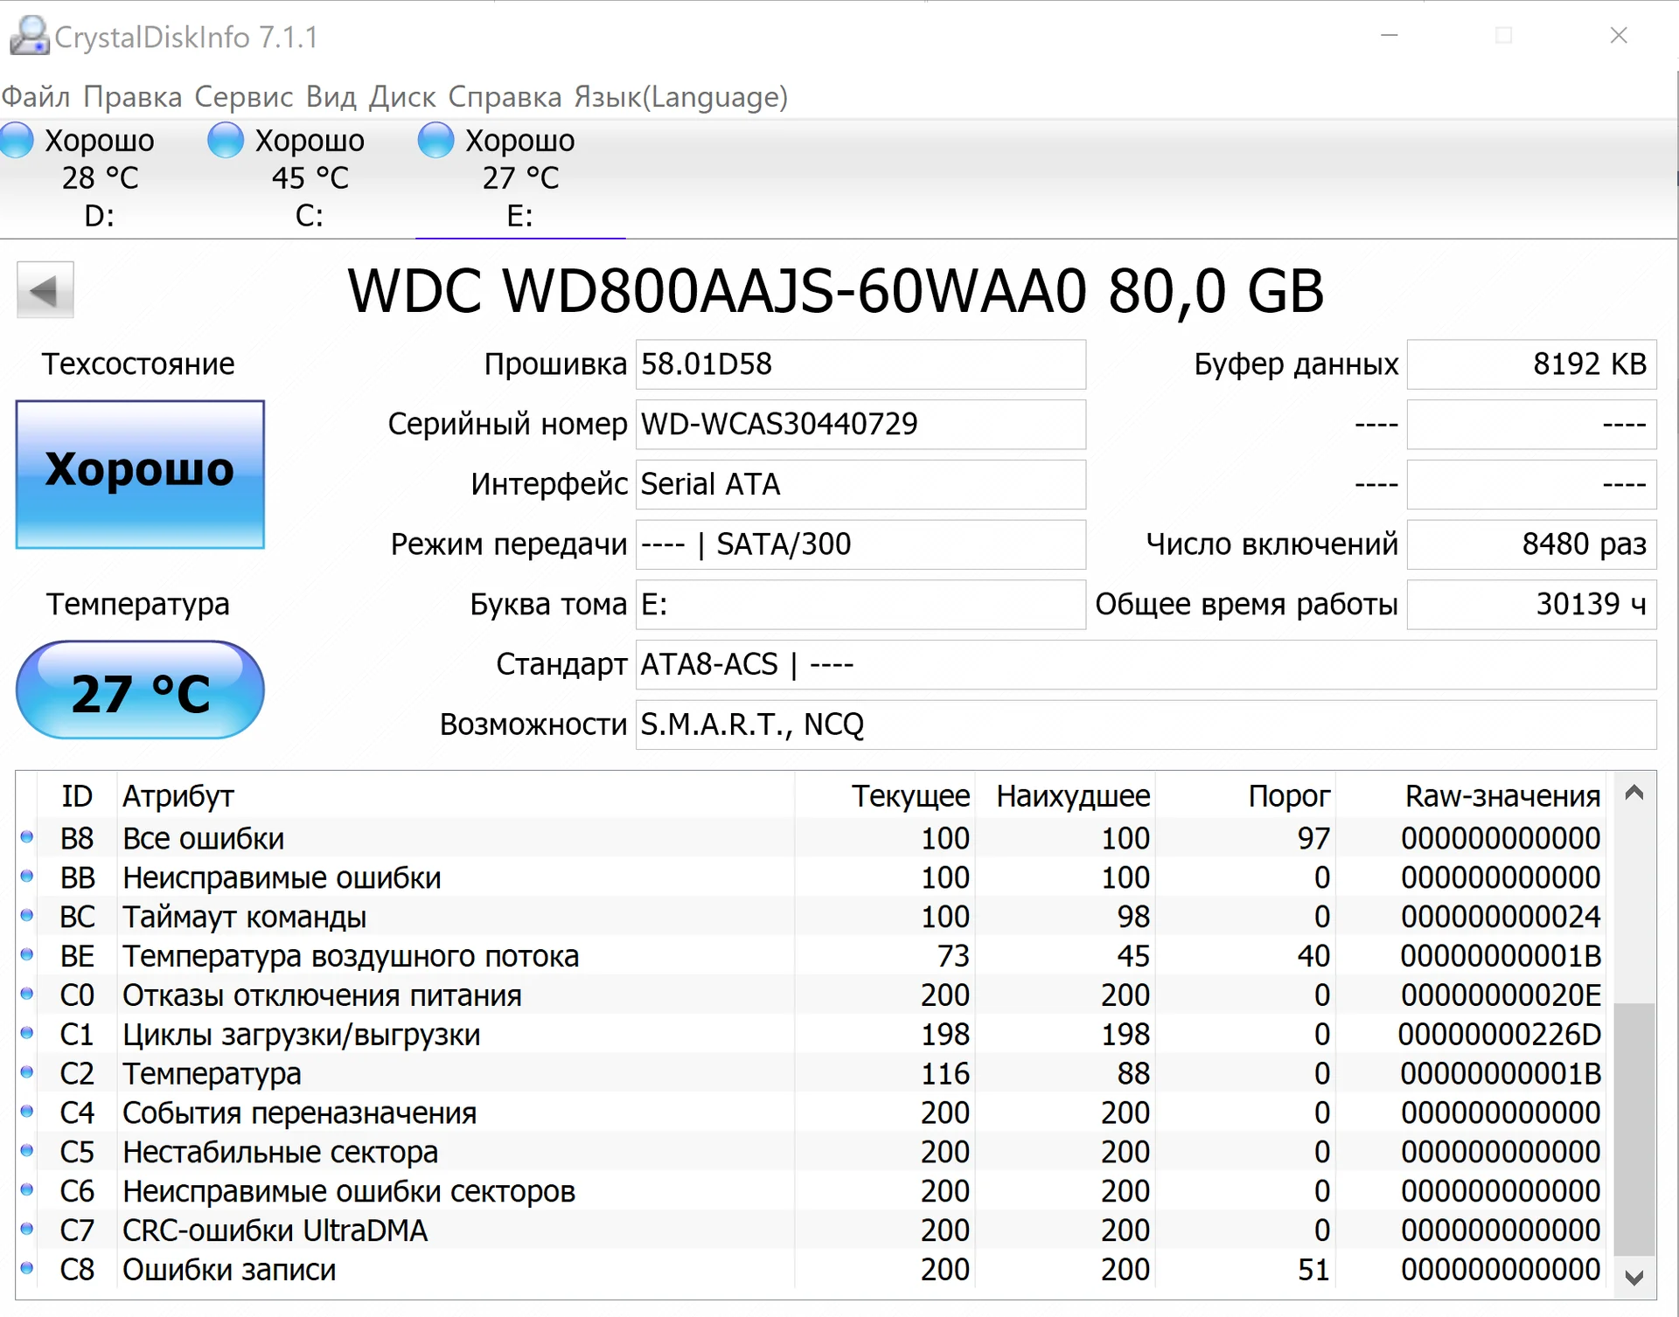Click the Буфер данных value 8192 KB
This screenshot has width=1679, height=1317.
(1531, 364)
